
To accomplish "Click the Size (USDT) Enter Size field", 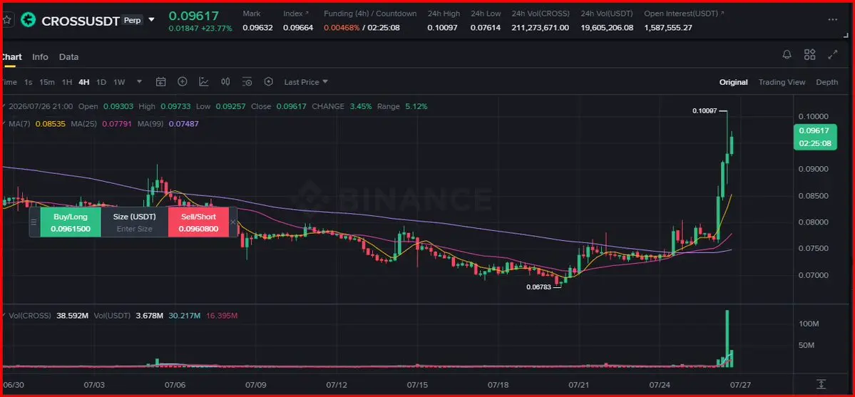I will tap(135, 222).
